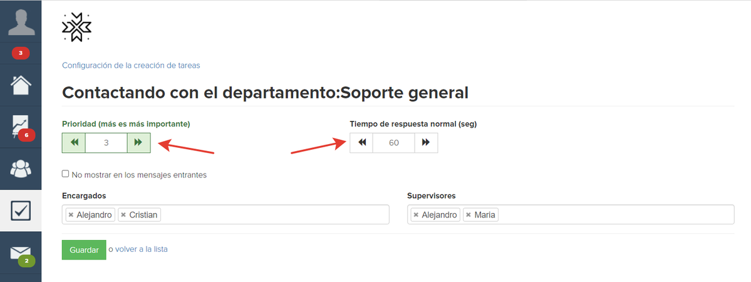
Task: Click the Maria tag in Supervisores
Action: click(x=481, y=215)
